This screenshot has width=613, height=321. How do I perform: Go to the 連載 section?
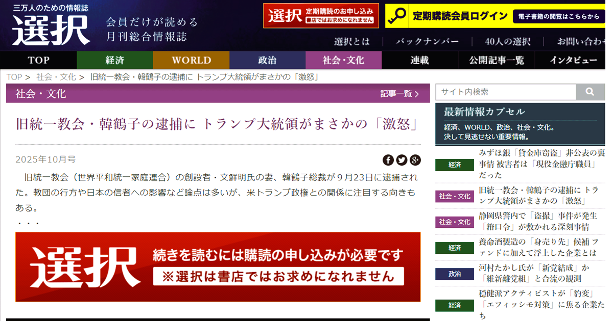pyautogui.click(x=419, y=60)
